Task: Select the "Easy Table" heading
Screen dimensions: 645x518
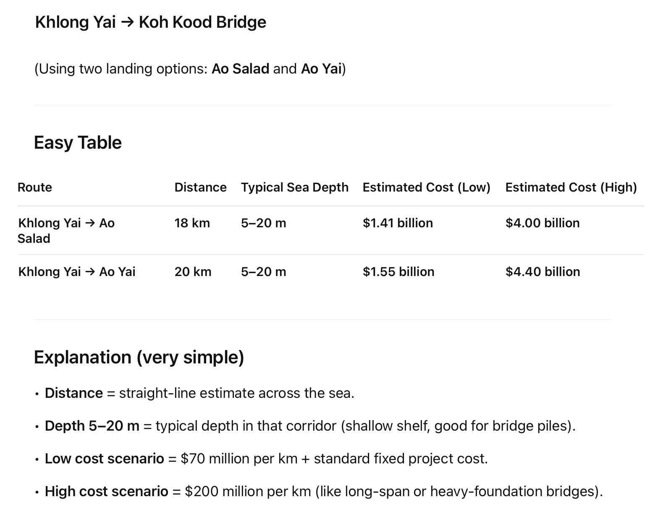Action: click(78, 143)
